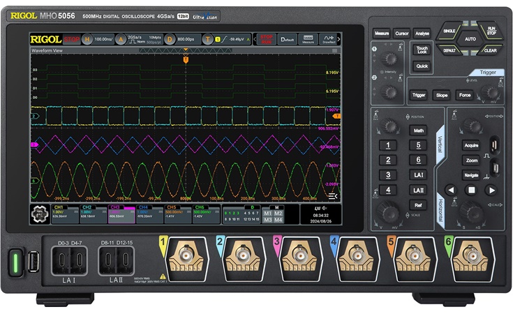Image resolution: width=513 pixels, height=314 pixels.
Task: Click the probe compensation signal terminal
Action: 494,144
